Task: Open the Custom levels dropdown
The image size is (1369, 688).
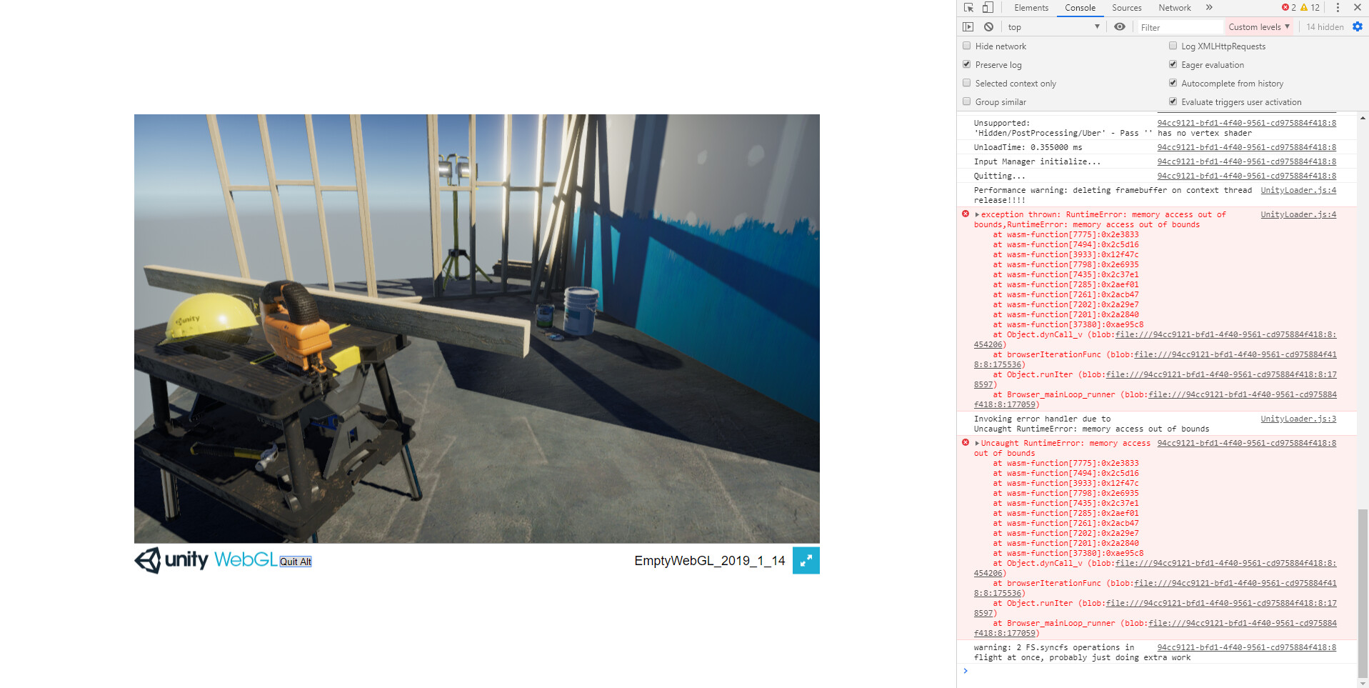Action: (1259, 26)
